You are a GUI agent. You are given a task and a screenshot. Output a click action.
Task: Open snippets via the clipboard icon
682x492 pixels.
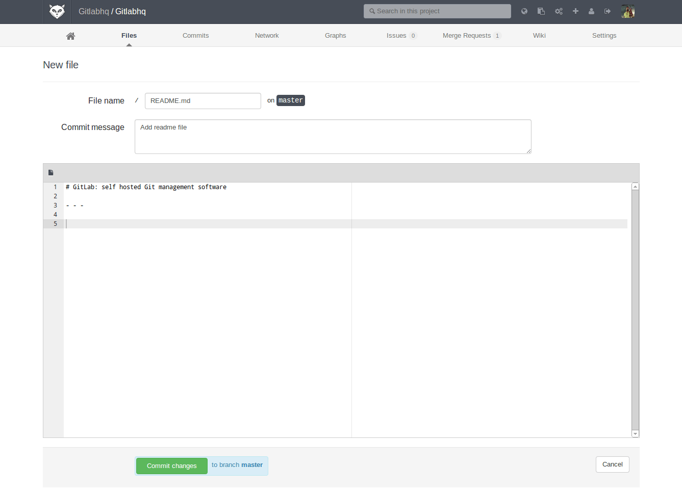(541, 11)
